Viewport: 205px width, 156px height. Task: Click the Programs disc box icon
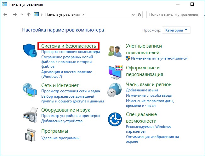pos(30,135)
